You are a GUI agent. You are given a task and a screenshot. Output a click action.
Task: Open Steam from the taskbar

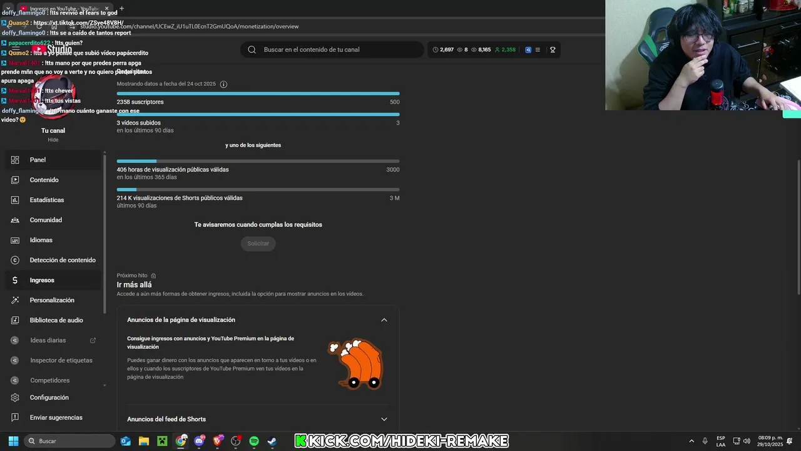(x=272, y=441)
